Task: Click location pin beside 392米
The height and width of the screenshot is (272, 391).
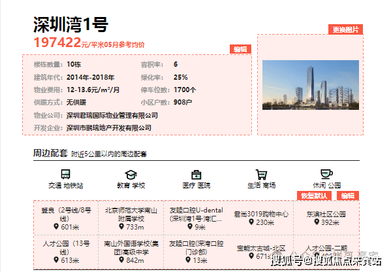Action: [317, 222]
